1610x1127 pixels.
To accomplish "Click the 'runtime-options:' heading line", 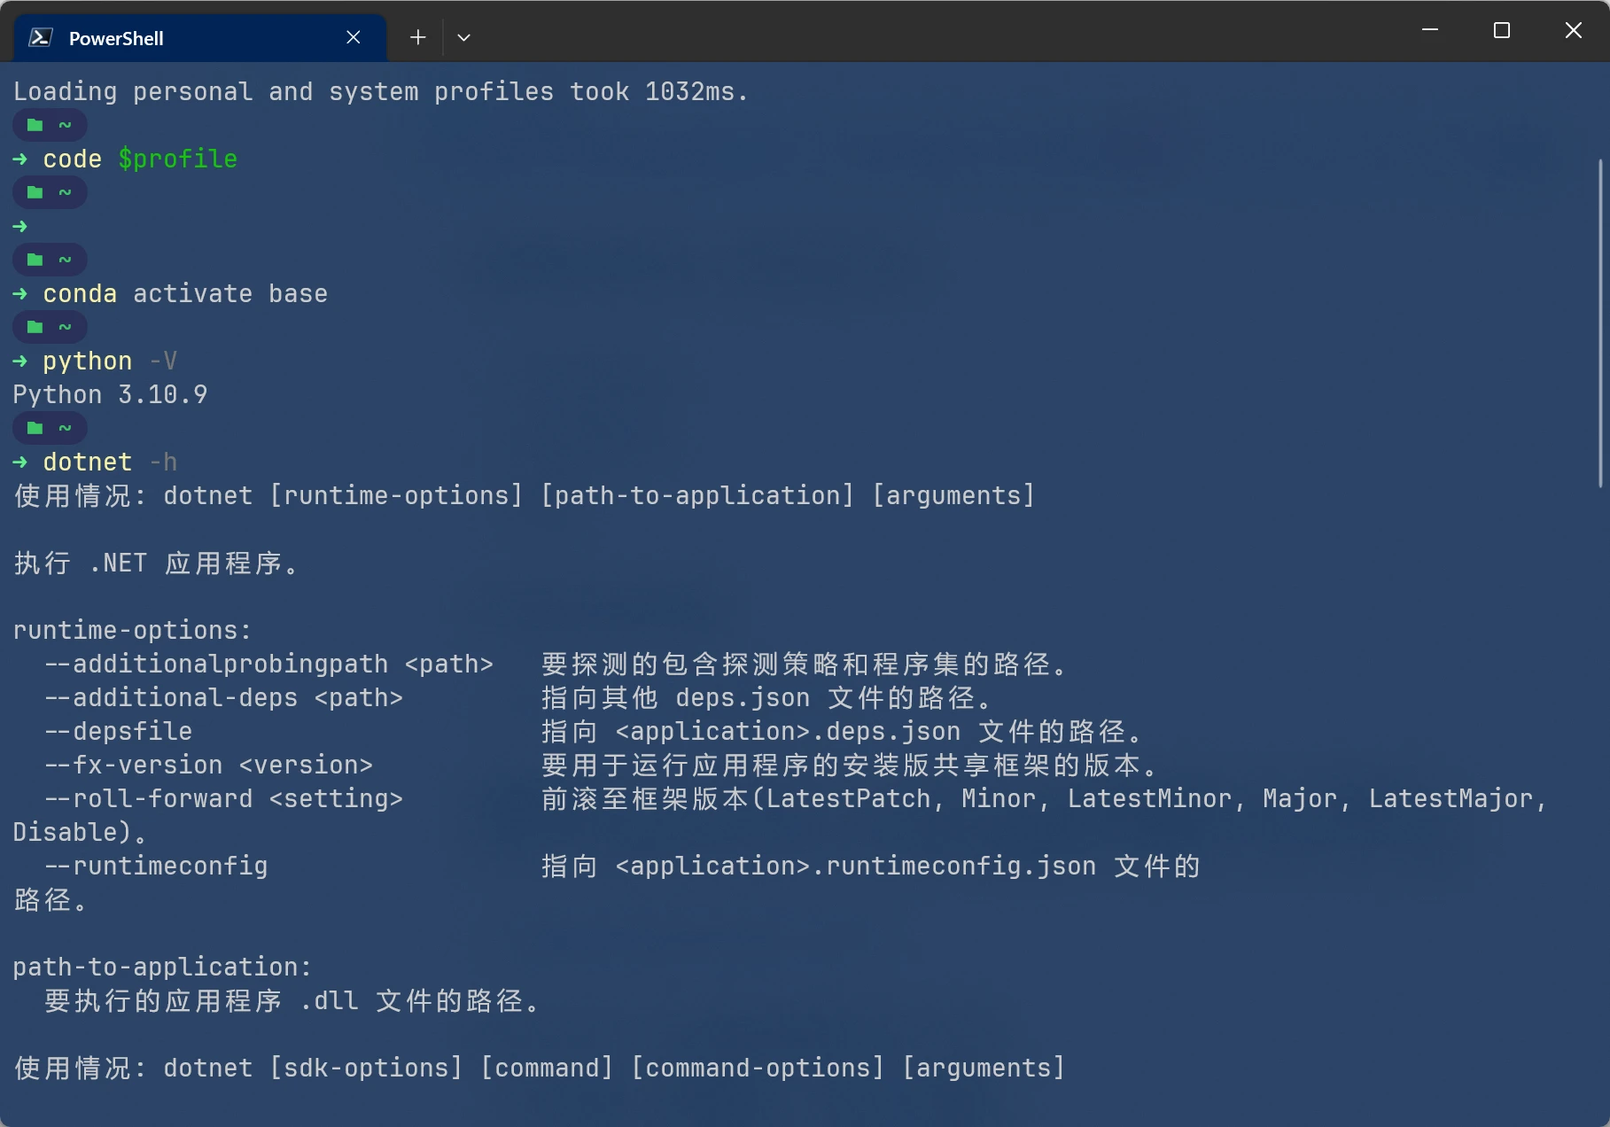I will pos(133,630).
